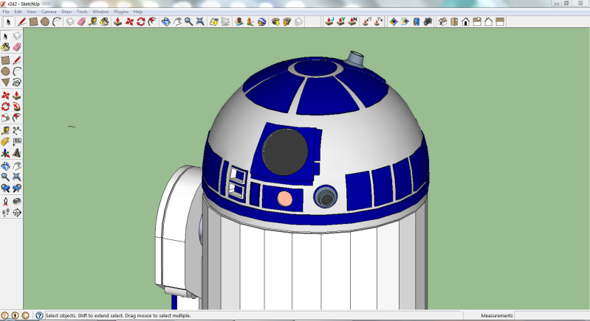This screenshot has height=321, width=590.
Task: Select Dimension tool in left palette
Action: (17, 130)
